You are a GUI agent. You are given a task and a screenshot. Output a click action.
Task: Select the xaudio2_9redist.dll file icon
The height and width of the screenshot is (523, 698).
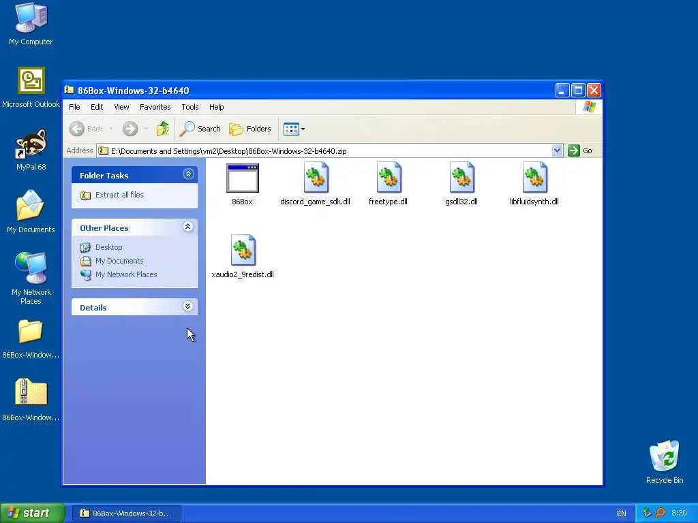click(x=243, y=251)
